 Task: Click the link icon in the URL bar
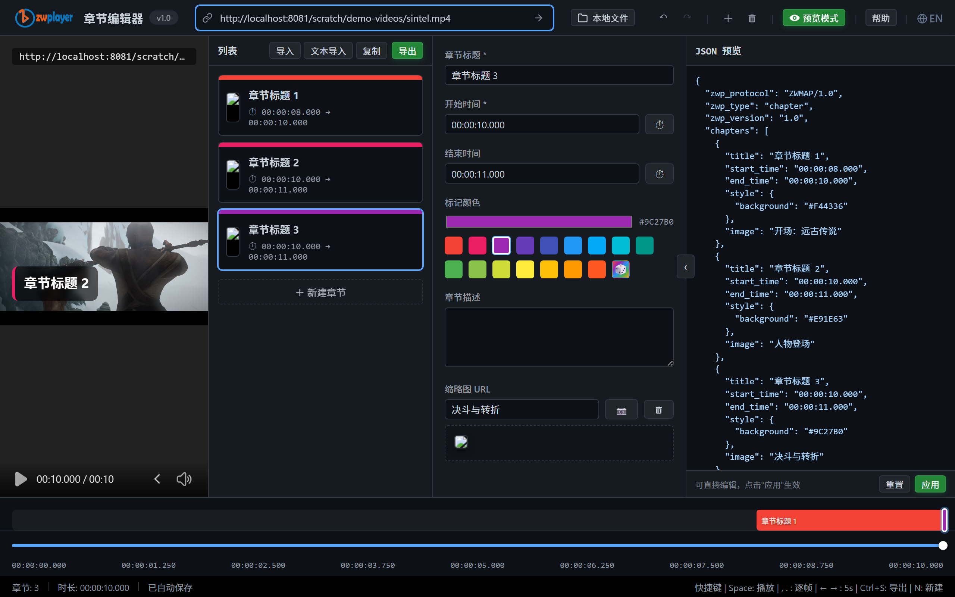[x=207, y=18]
